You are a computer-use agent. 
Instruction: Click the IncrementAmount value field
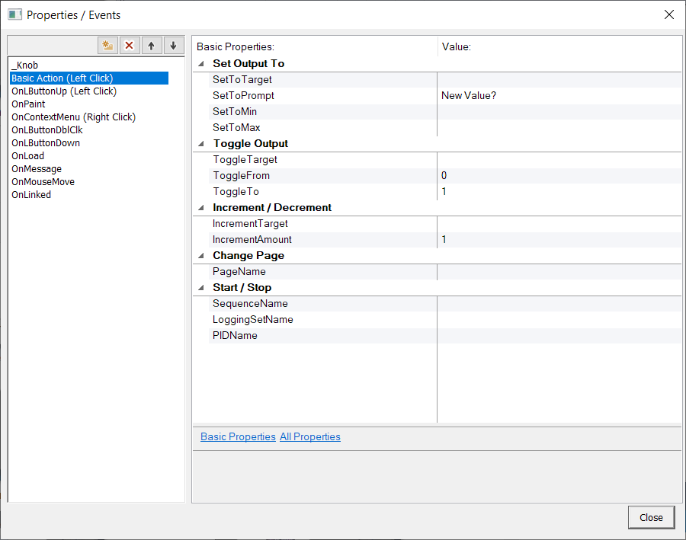click(x=558, y=240)
